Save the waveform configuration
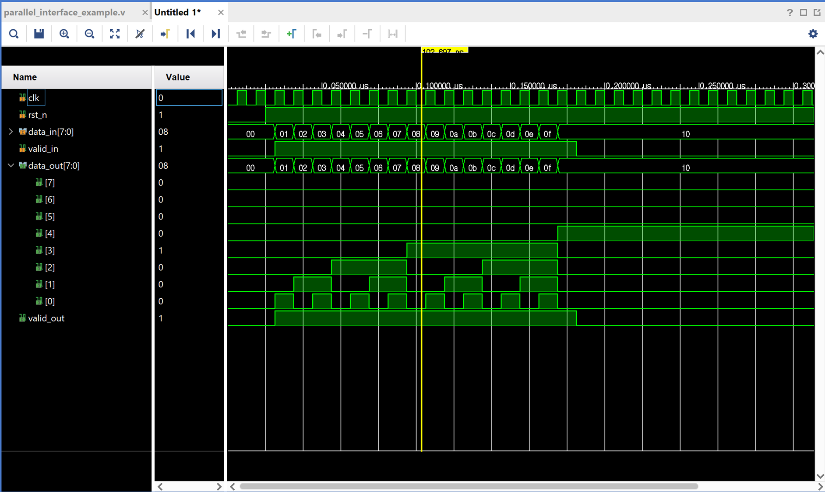The height and width of the screenshot is (492, 825). tap(39, 34)
